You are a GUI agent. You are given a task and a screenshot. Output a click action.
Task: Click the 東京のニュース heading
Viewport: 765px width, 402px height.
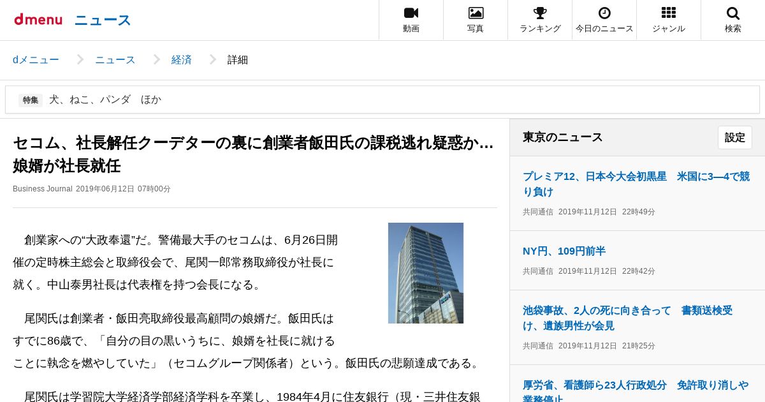pos(563,137)
